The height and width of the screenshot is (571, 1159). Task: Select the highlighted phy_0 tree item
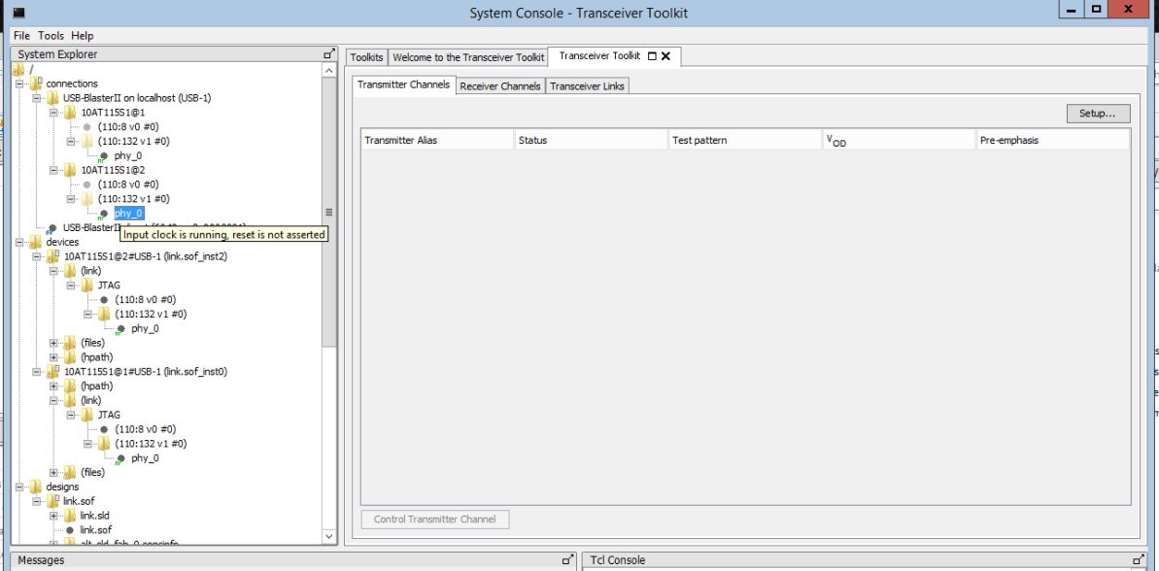(128, 214)
